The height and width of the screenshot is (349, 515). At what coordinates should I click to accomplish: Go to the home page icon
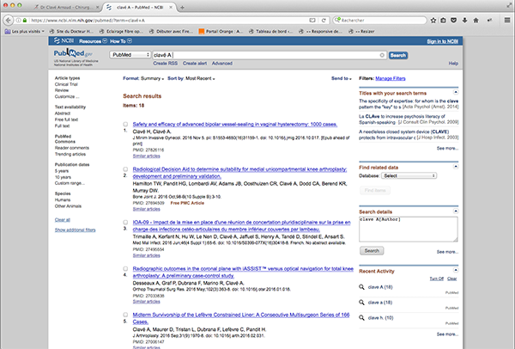coord(476,21)
